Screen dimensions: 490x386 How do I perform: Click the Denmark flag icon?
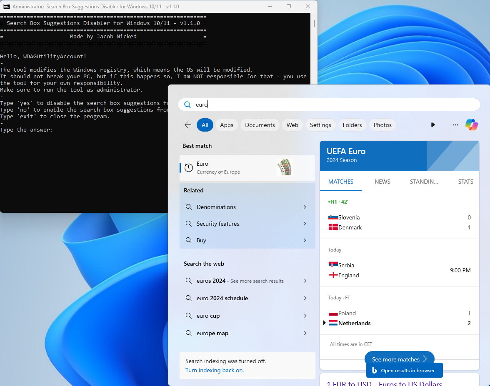[333, 227]
